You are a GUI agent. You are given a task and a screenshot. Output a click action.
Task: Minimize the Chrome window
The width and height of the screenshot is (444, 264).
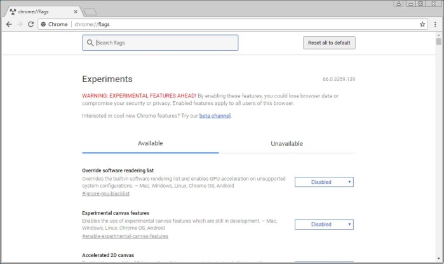(x=411, y=3)
